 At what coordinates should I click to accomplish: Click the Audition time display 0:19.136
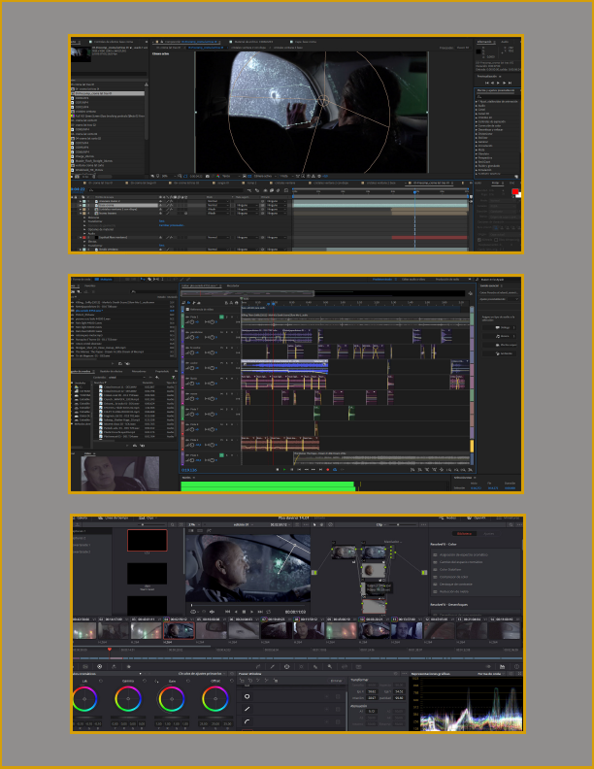(x=189, y=470)
